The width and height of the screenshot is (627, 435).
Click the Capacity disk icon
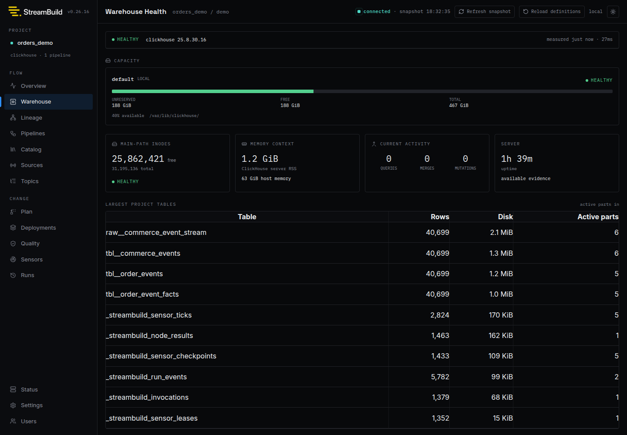pos(108,61)
